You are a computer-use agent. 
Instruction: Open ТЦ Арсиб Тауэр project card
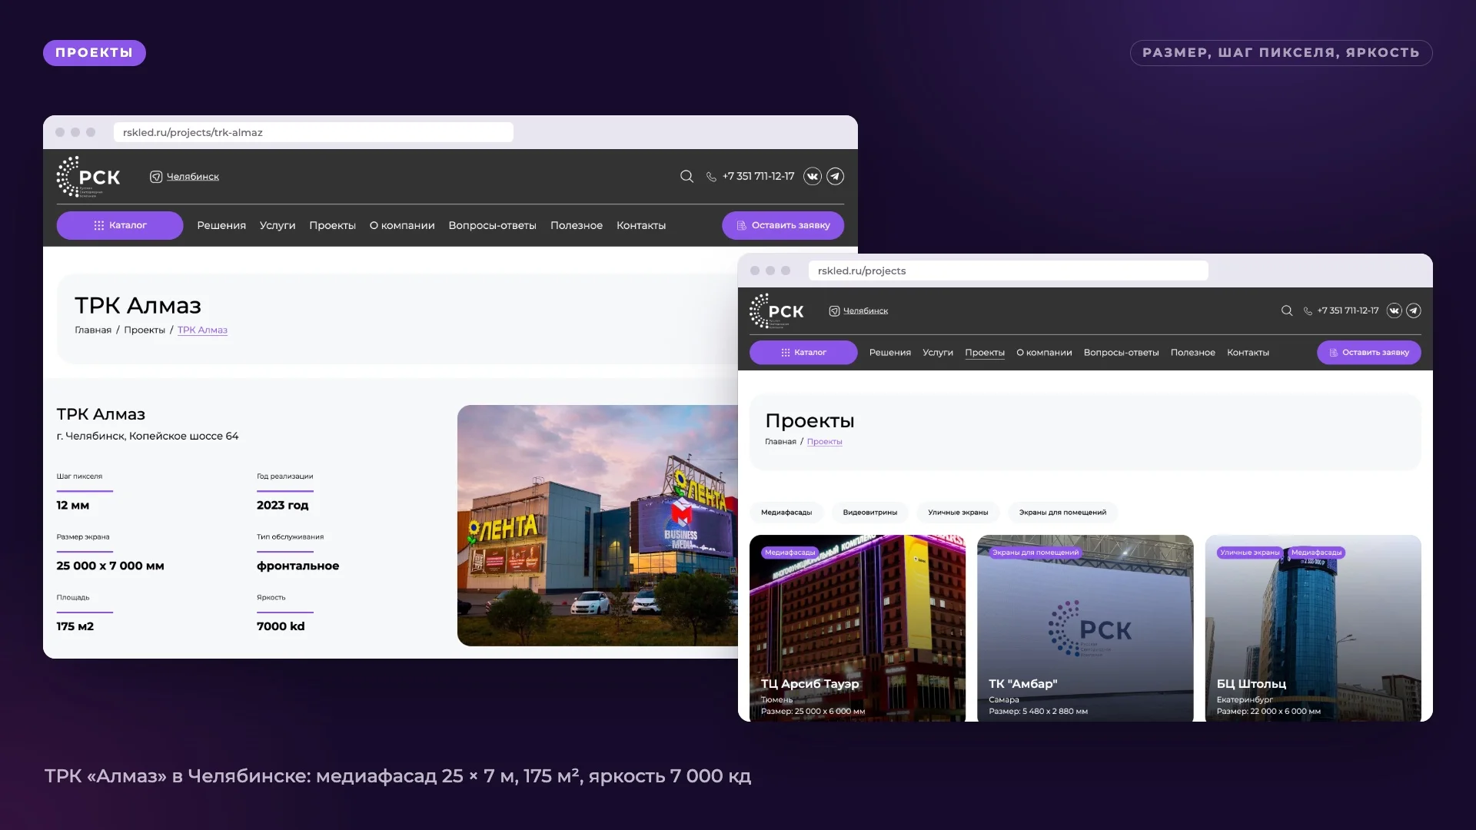click(857, 629)
